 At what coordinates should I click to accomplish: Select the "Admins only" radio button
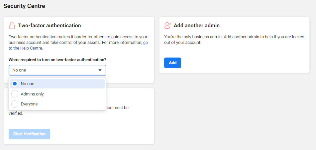tap(15, 94)
